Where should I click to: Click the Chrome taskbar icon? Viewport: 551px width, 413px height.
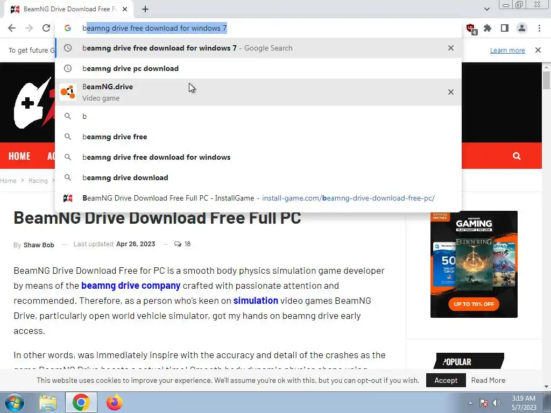tap(81, 402)
